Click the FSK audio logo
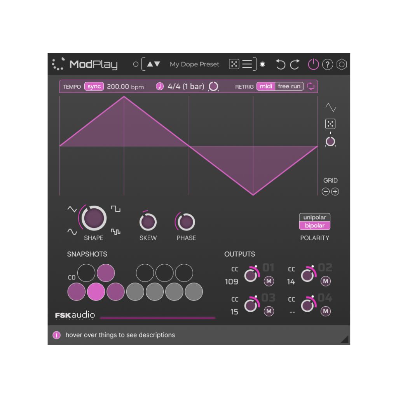The width and height of the screenshot is (398, 398). [x=75, y=315]
